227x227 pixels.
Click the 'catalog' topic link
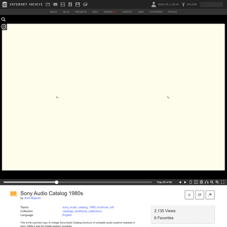(83, 207)
